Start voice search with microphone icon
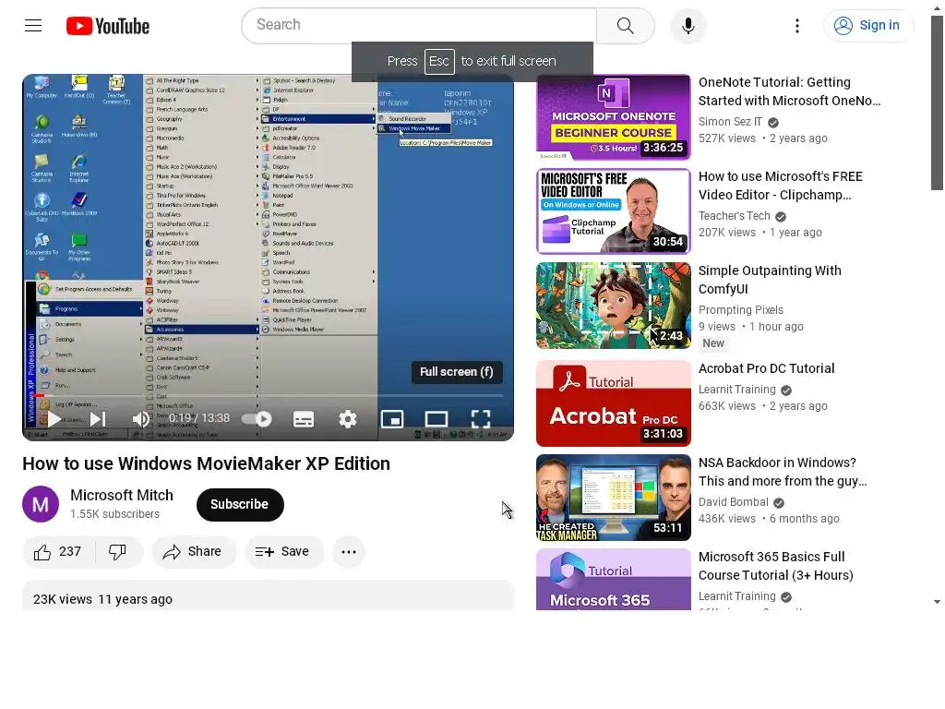 point(688,25)
